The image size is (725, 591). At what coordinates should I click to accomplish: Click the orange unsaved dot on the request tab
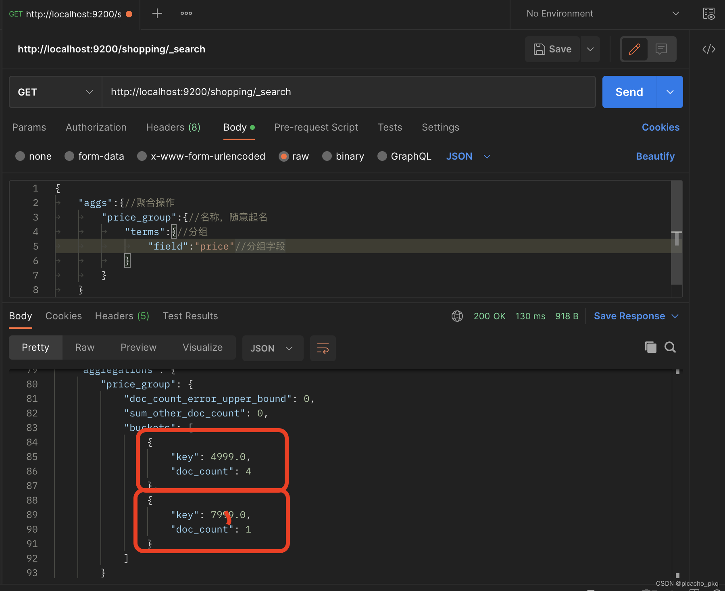129,14
